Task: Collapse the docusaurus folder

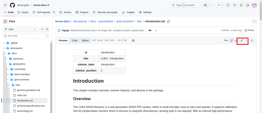Action: 4,48
